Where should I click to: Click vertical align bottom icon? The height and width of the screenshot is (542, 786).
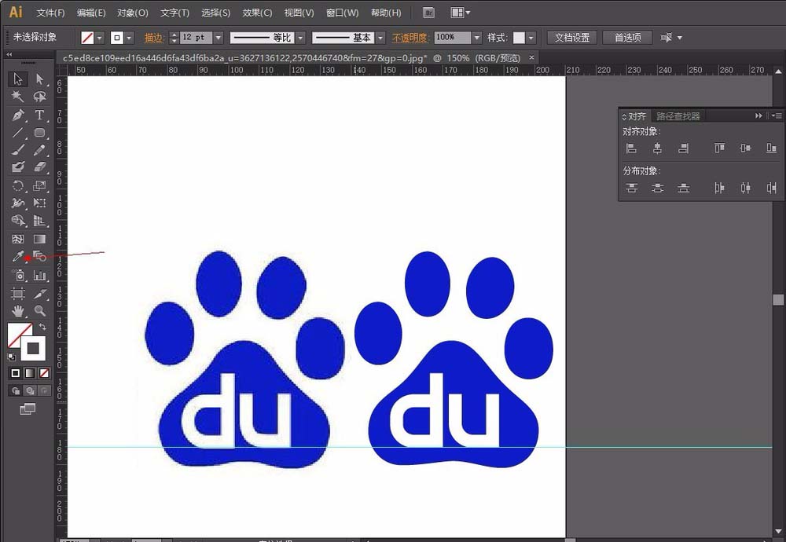772,148
